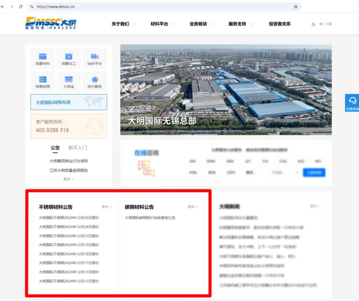Viewport: 359px width, 301px height.
Task: Click the active carousel indicator dot
Action: click(230, 130)
